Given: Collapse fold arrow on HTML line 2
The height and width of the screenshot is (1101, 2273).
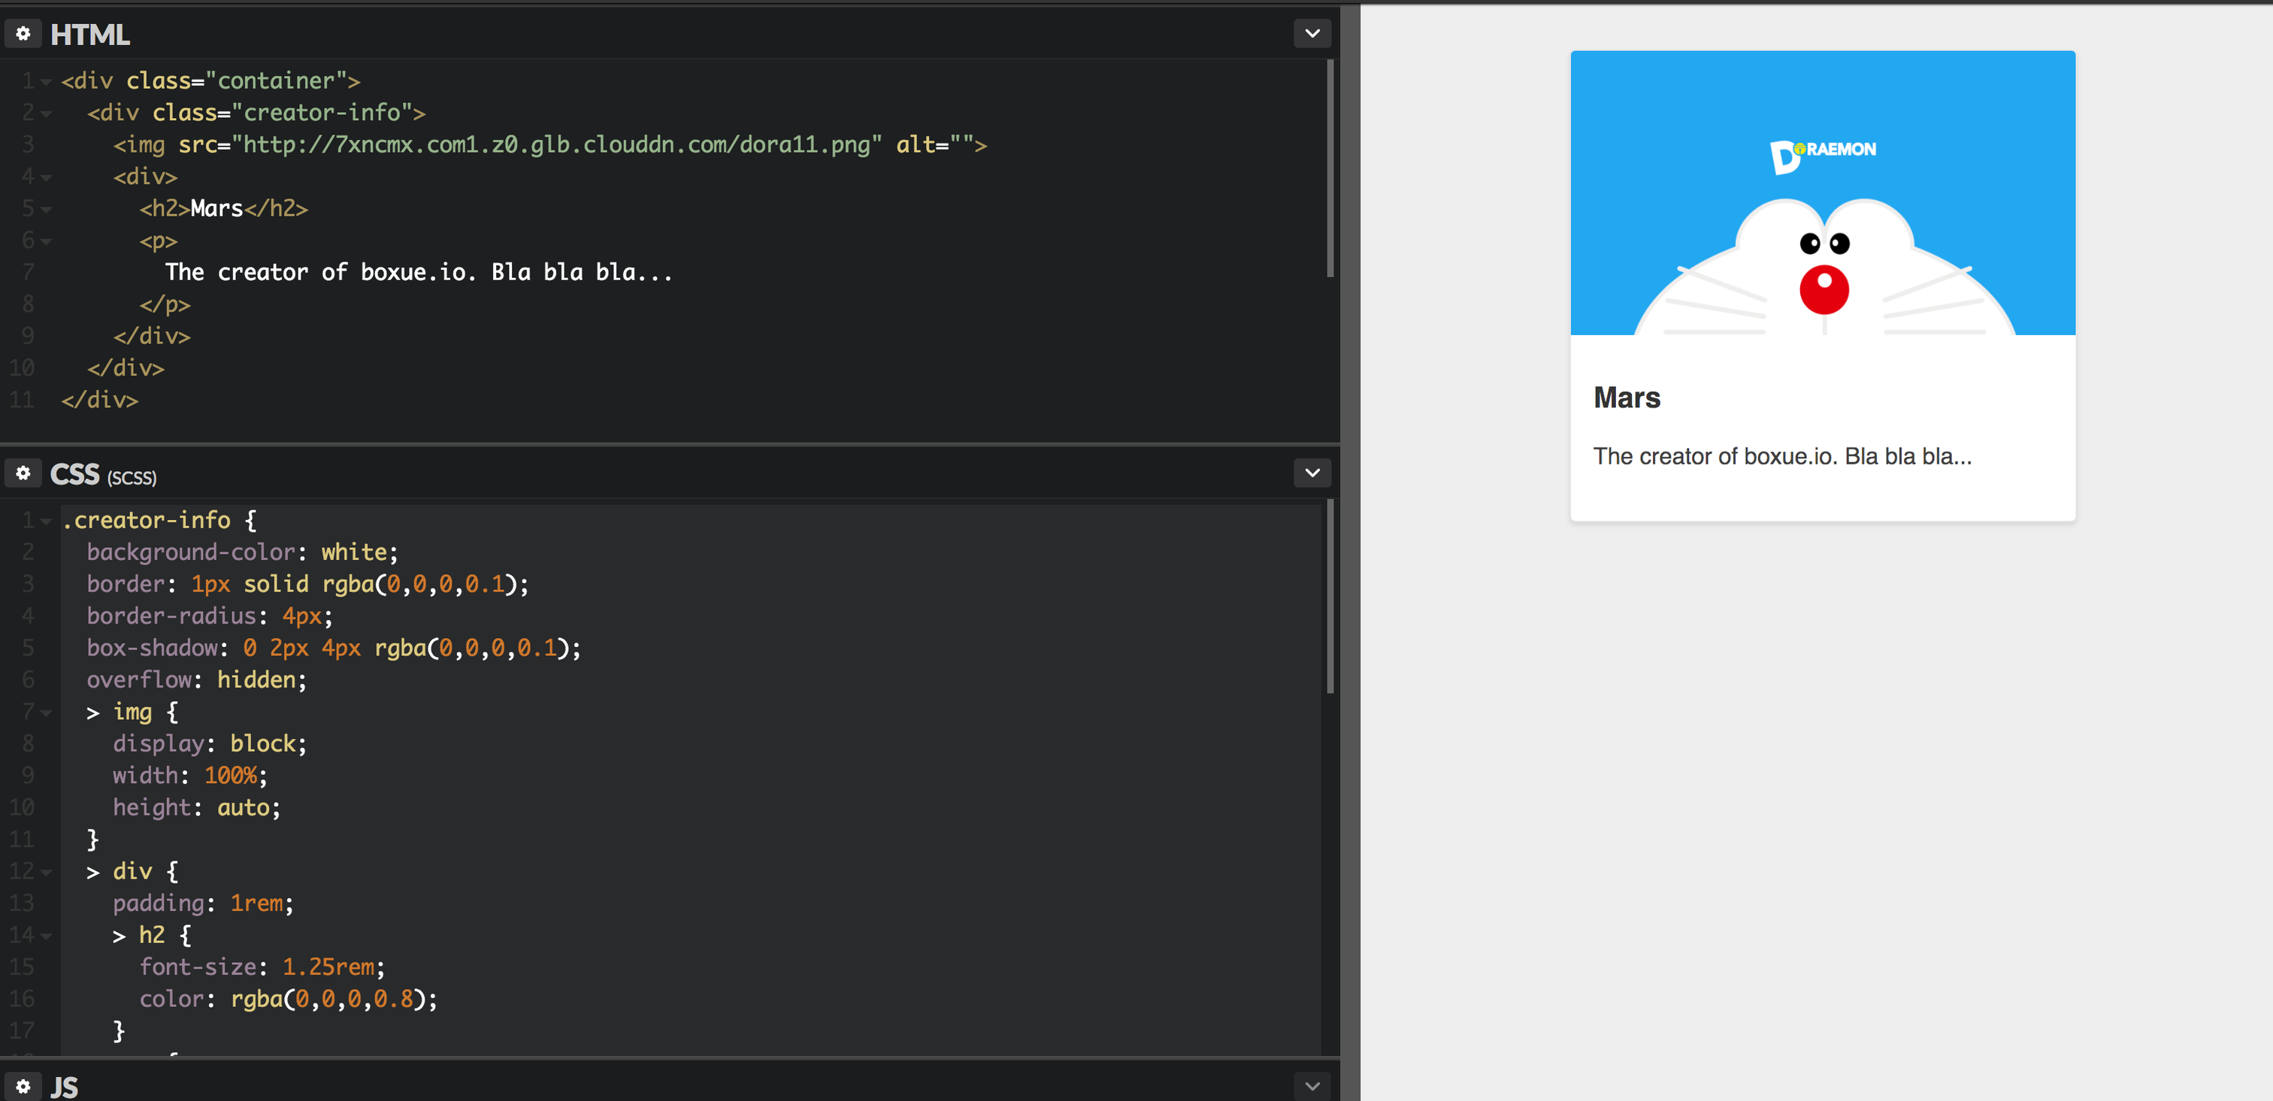Looking at the screenshot, I should pyautogui.click(x=46, y=113).
